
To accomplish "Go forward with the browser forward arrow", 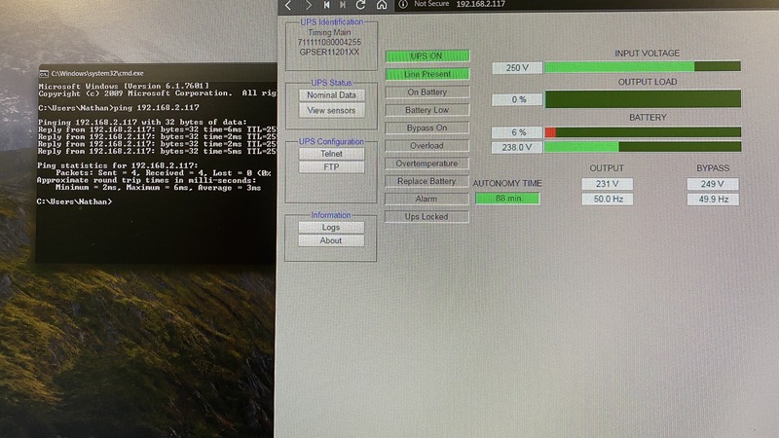I will [x=309, y=5].
